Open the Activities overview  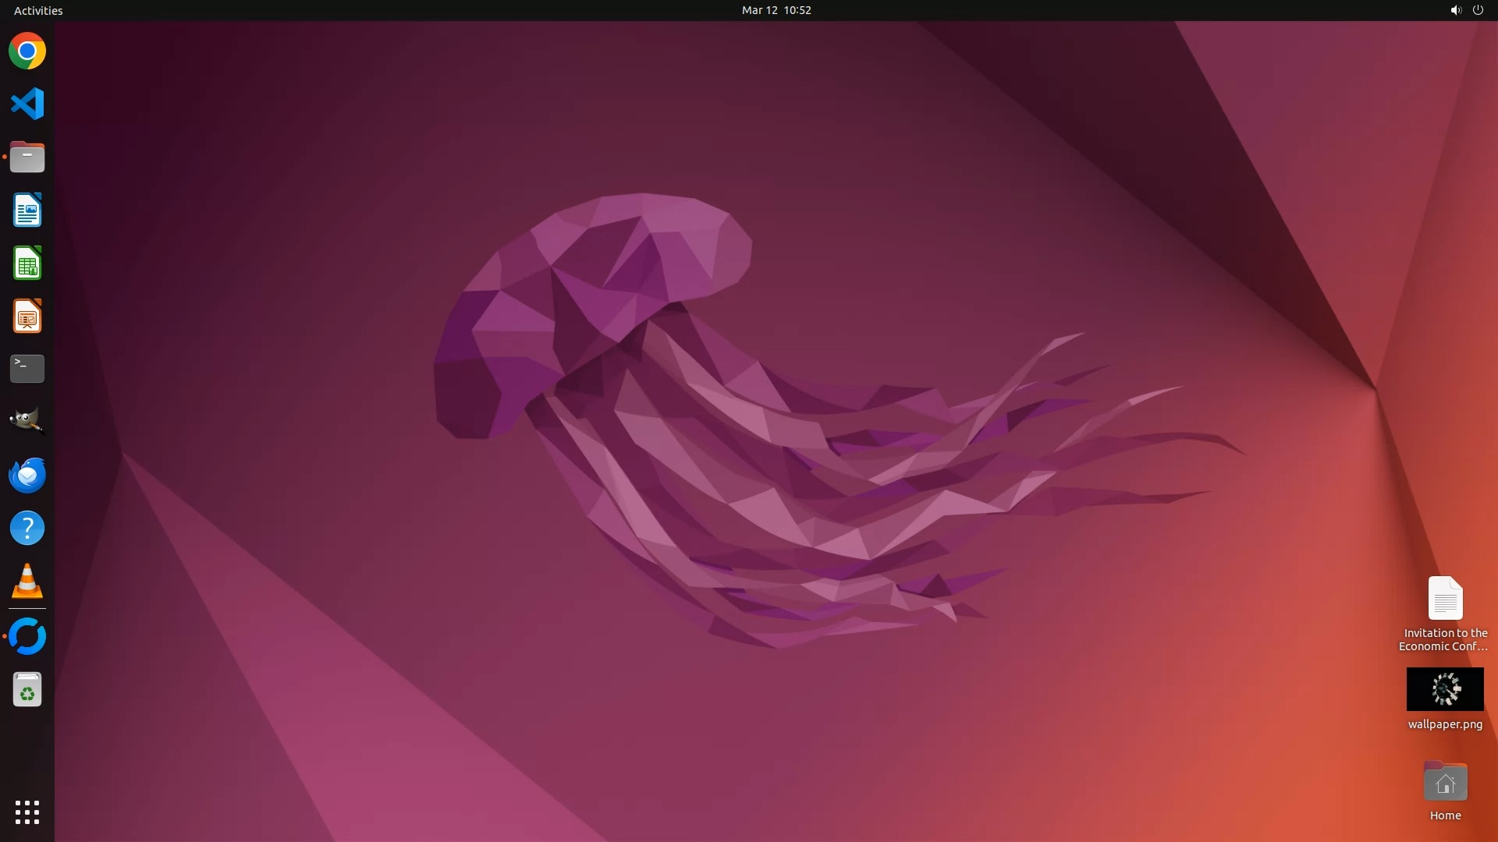pyautogui.click(x=38, y=10)
